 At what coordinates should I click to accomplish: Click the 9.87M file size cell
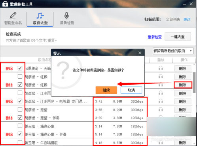tap(117, 143)
